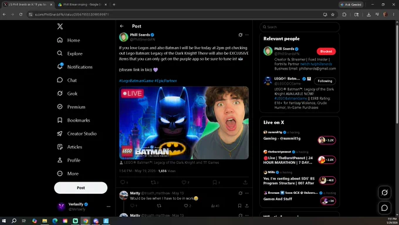The height and width of the screenshot is (225, 399).
Task: Open #LegoBatmanGame hashtag
Action: click(x=136, y=80)
